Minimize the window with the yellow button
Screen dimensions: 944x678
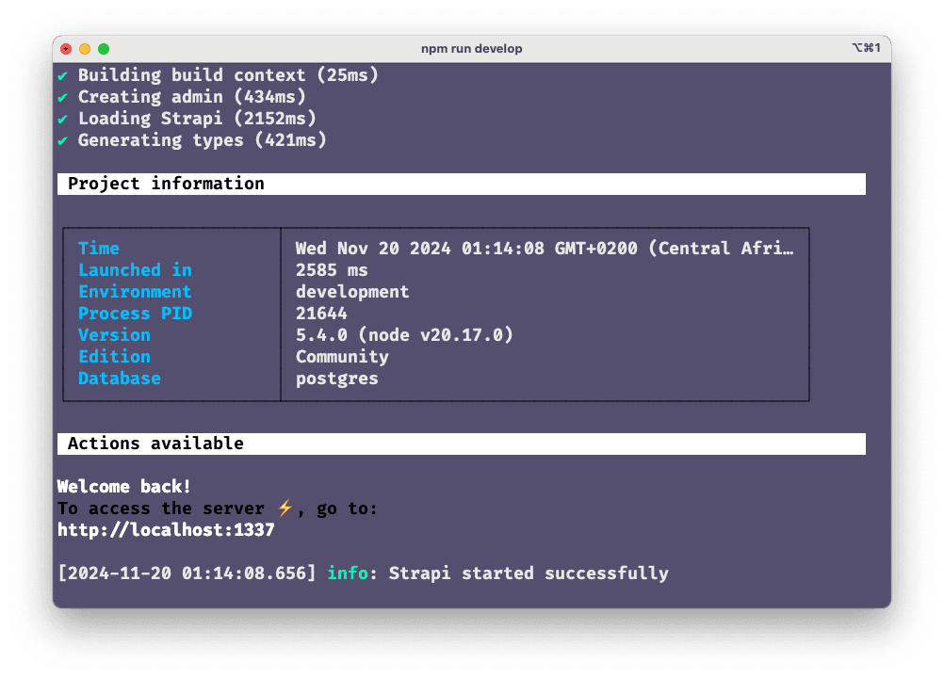click(x=85, y=49)
